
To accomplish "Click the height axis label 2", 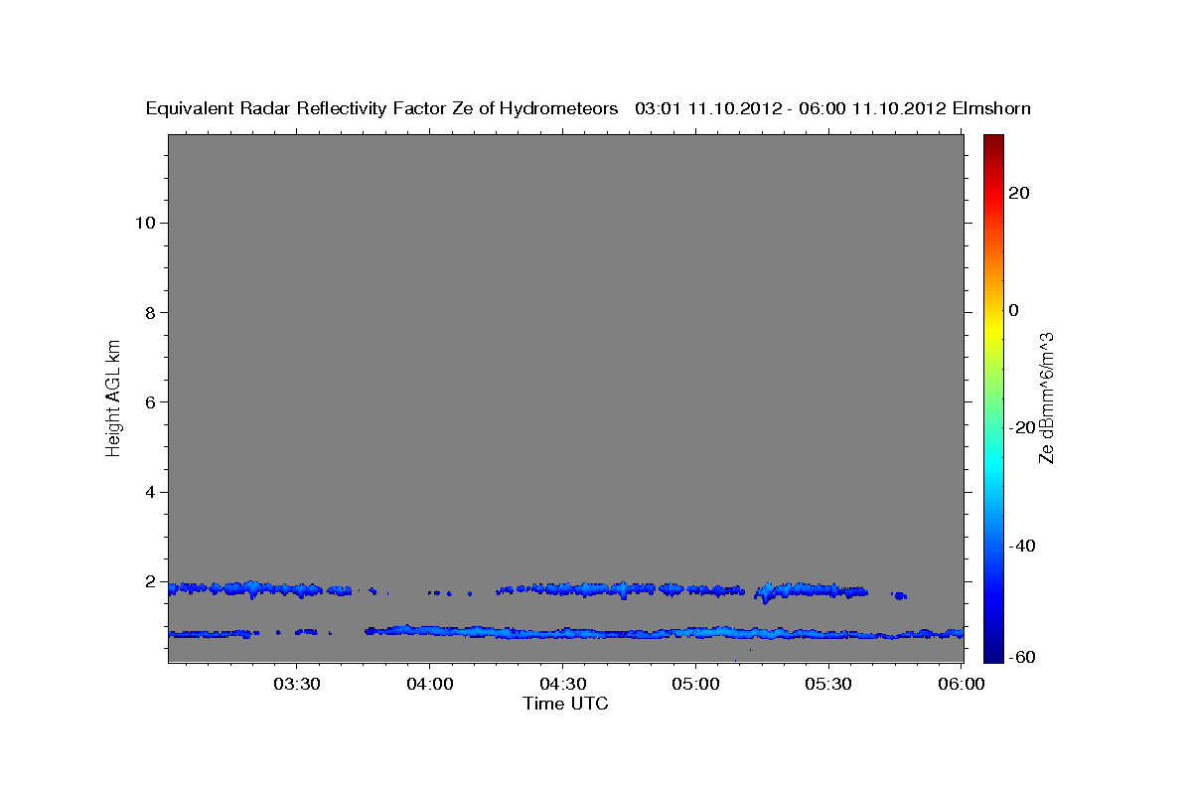I will click(x=150, y=581).
